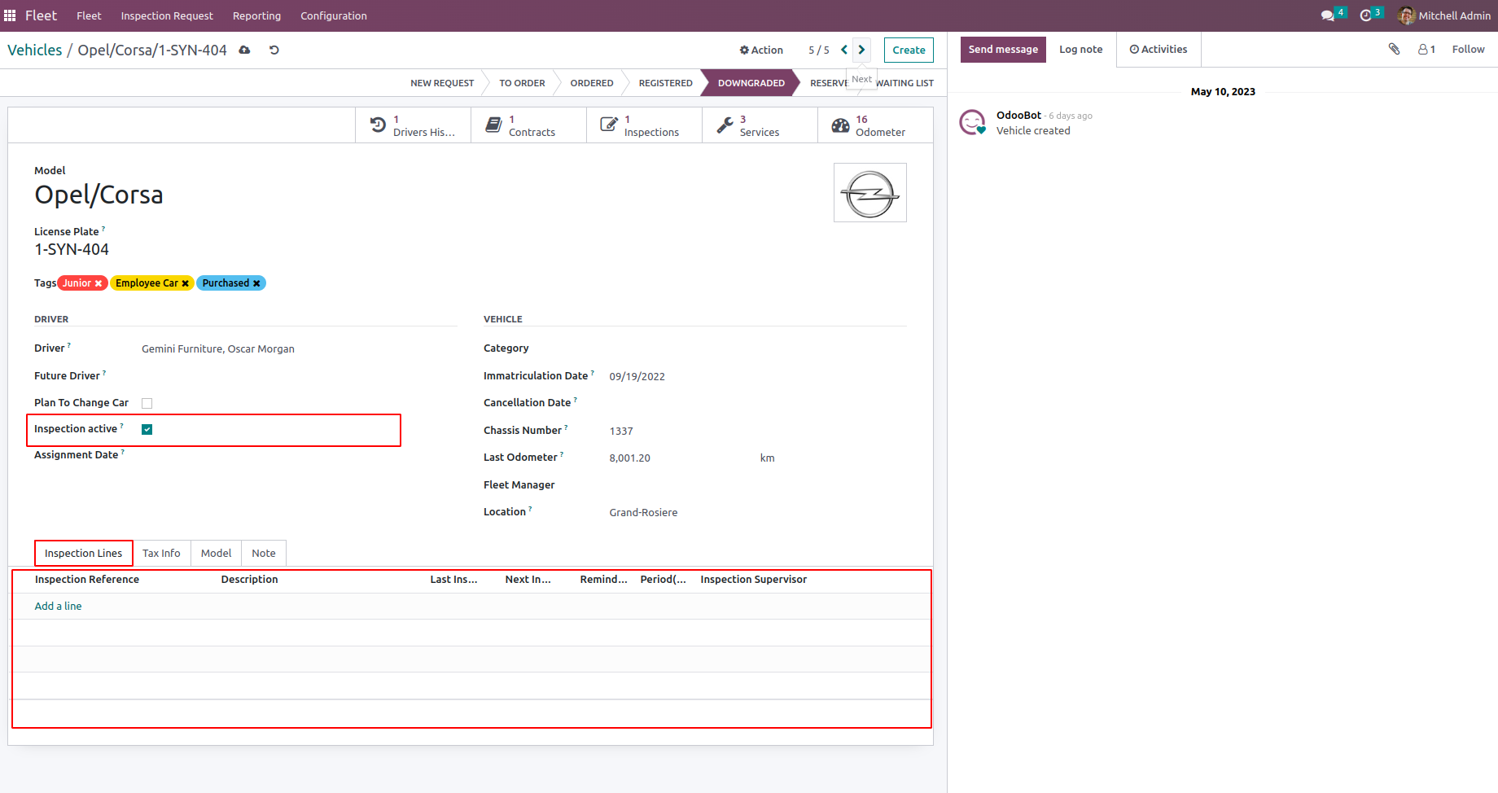1498x793 pixels.
Task: Click the Fleet Manager field
Action: (757, 485)
